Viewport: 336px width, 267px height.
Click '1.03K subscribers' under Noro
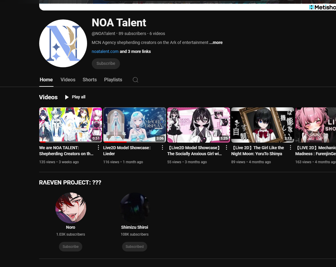(x=71, y=234)
